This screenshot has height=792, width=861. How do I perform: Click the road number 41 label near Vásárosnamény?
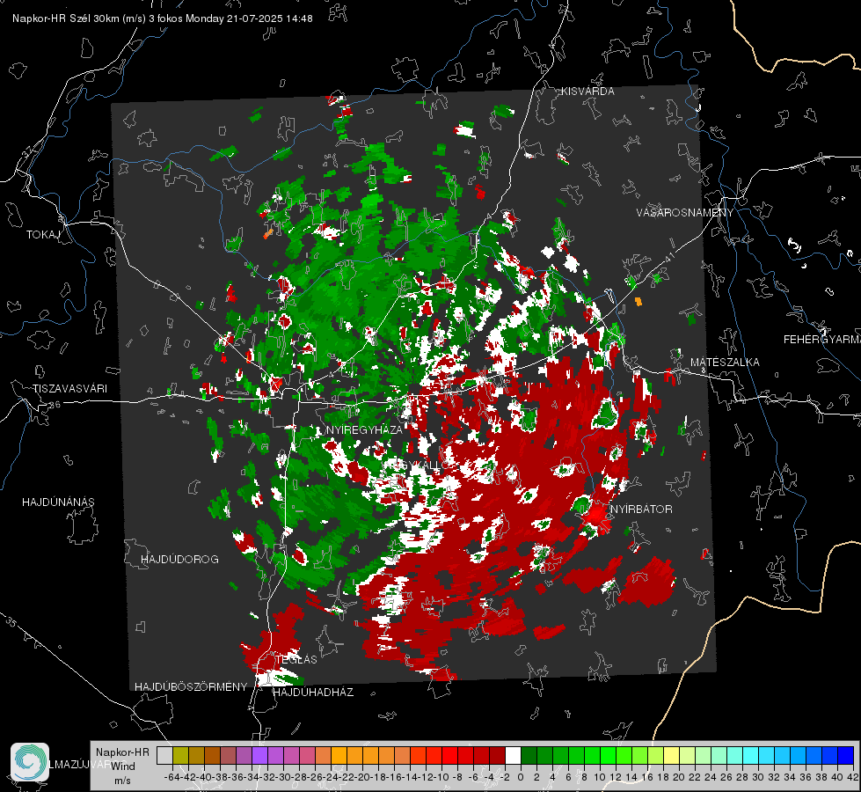[x=668, y=258]
